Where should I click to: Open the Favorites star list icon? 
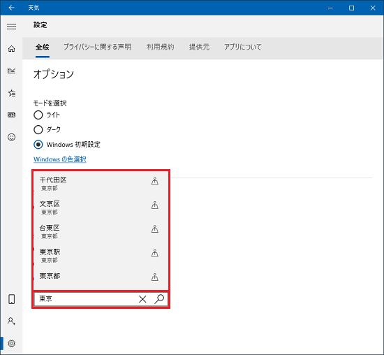coord(11,93)
